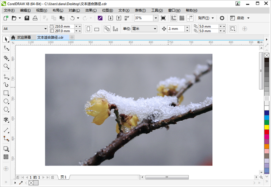This screenshot has height=187, width=271.
Task: Open the zoom level 37% dropdown
Action: point(156,18)
